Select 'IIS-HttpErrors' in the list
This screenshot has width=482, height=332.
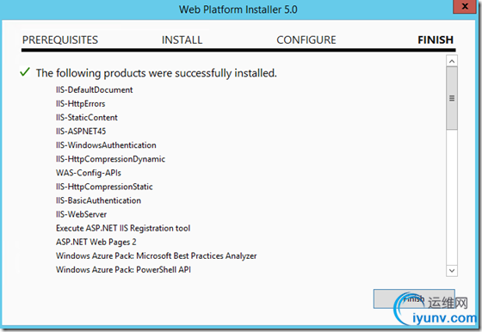pos(81,103)
